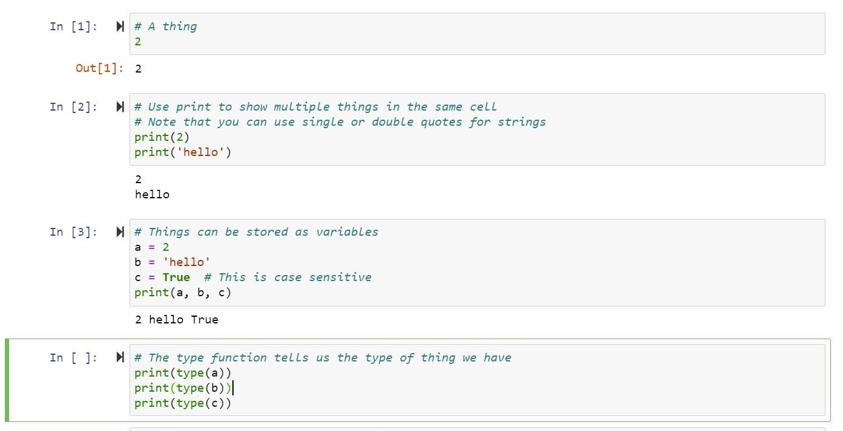Run the variables cell In [3]

point(120,232)
